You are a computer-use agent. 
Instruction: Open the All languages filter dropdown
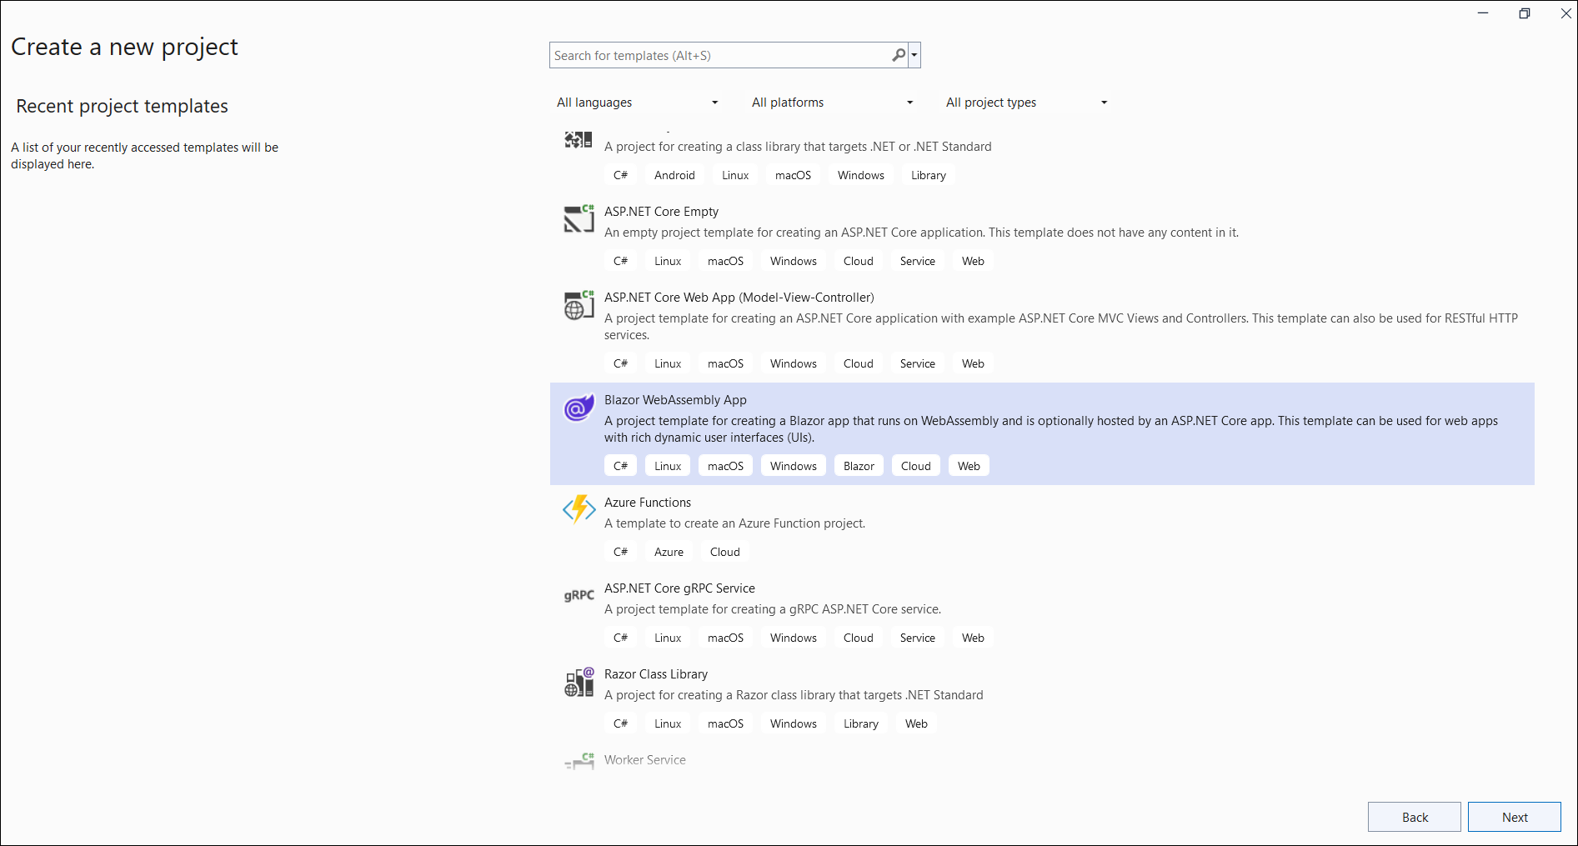pyautogui.click(x=637, y=103)
